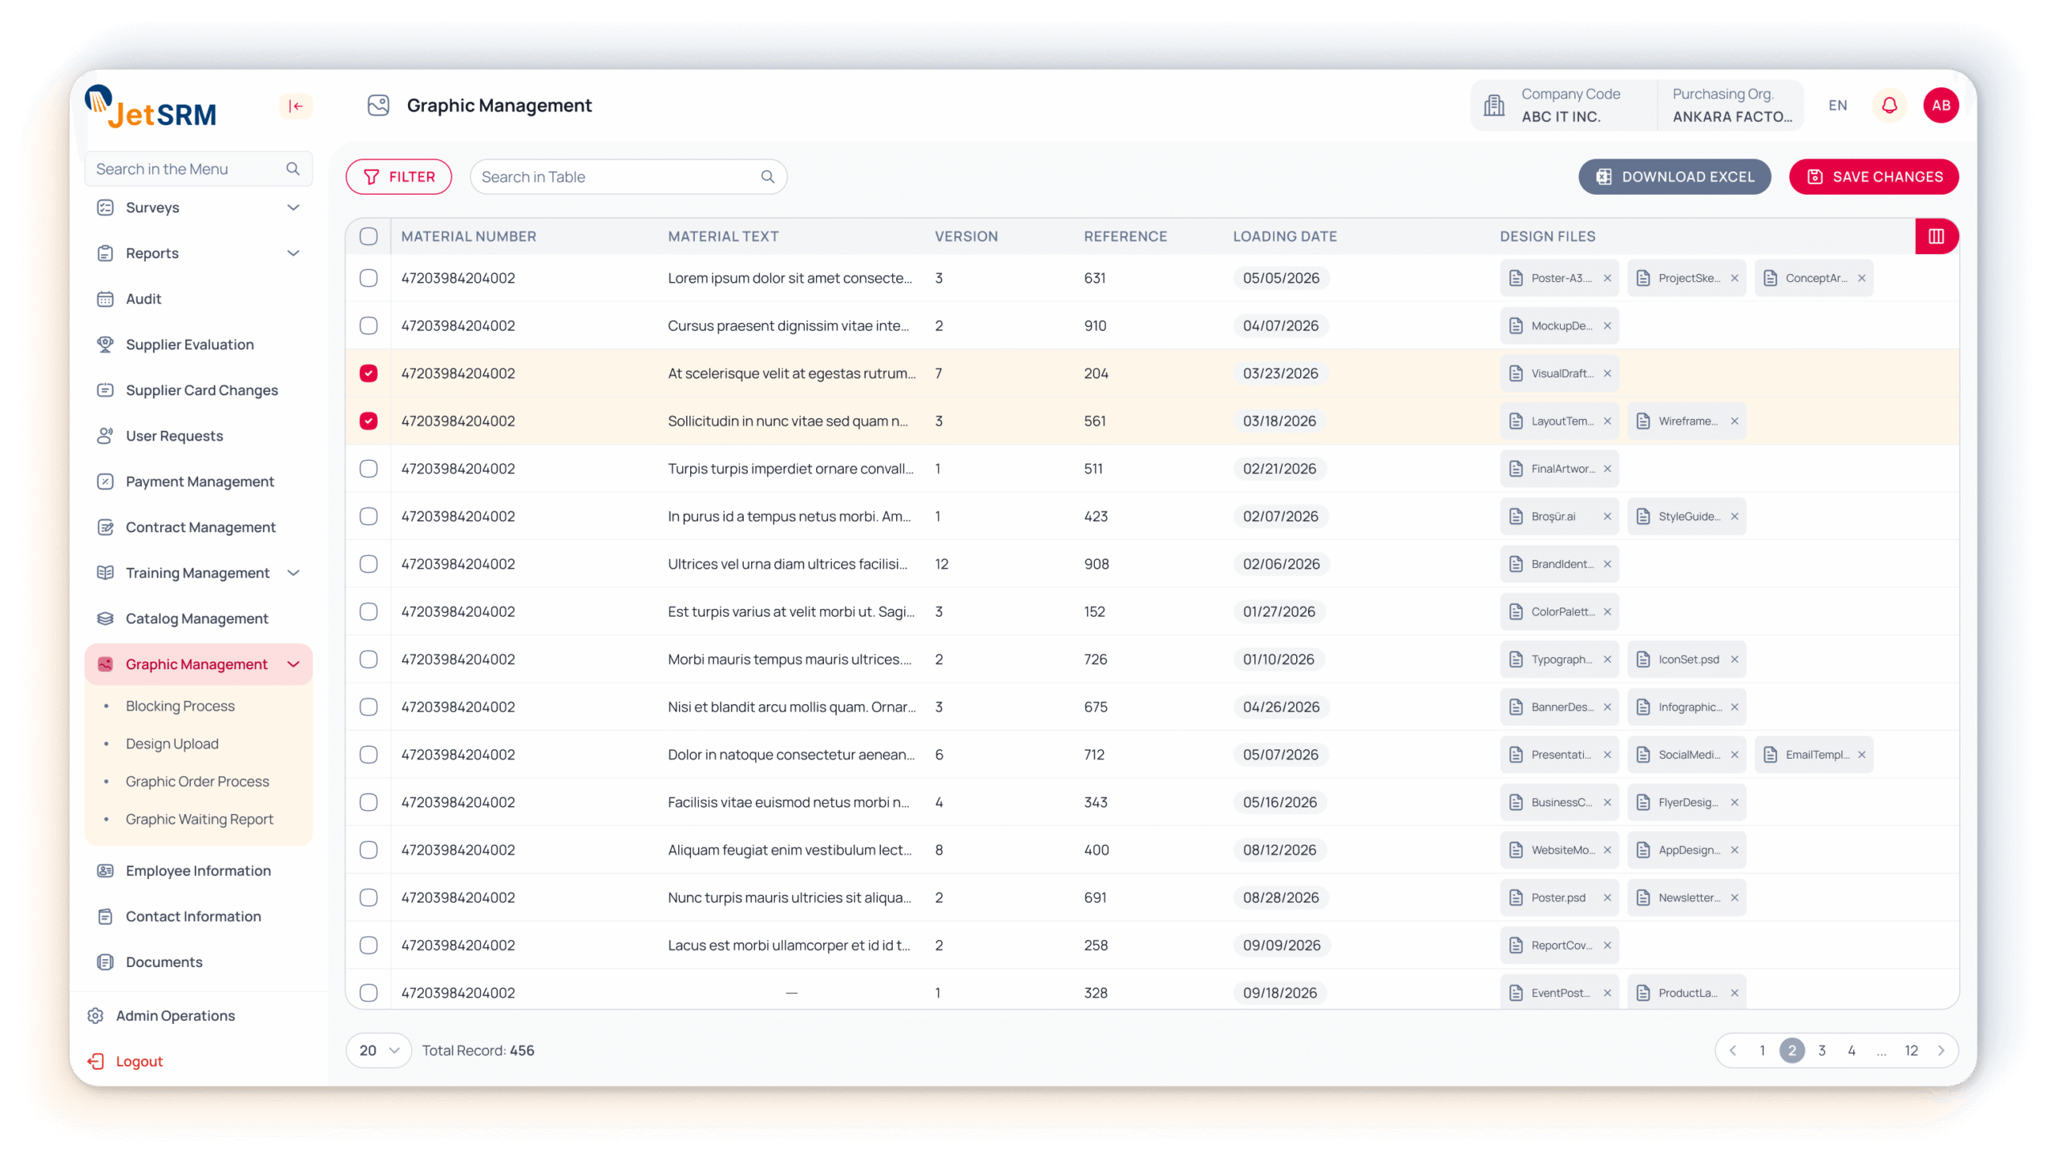Collapse the sidebar with the arrow icon
The height and width of the screenshot is (1161, 2052).
tap(296, 106)
